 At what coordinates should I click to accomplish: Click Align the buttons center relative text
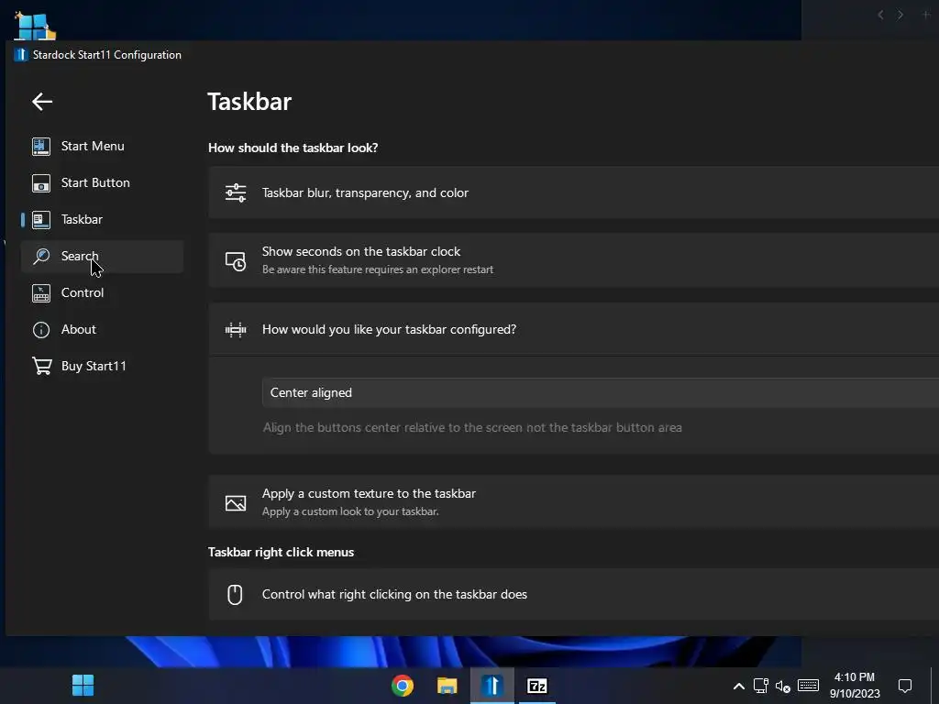(472, 427)
